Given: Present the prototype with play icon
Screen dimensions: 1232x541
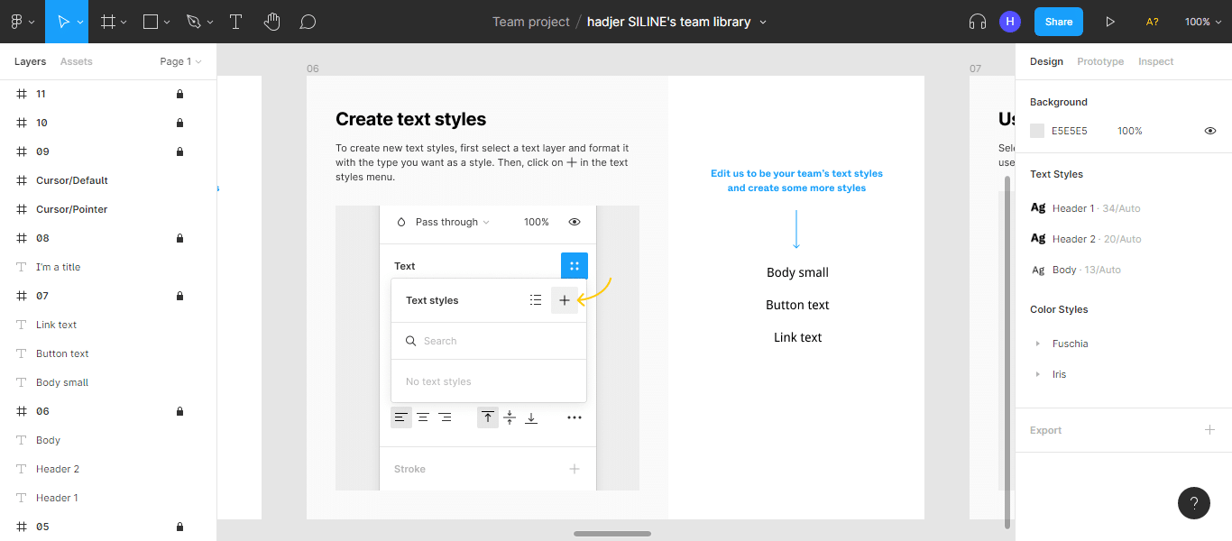Looking at the screenshot, I should (1110, 22).
